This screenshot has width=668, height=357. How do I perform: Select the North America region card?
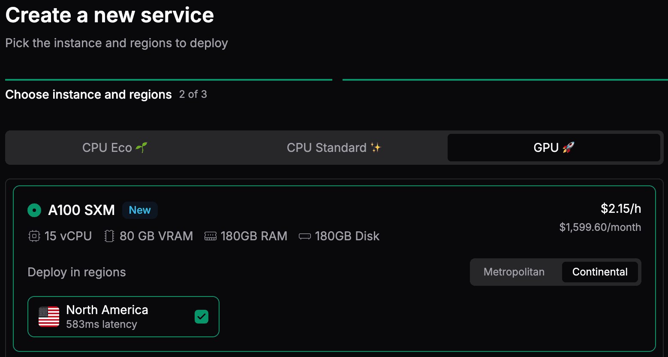[x=123, y=317]
